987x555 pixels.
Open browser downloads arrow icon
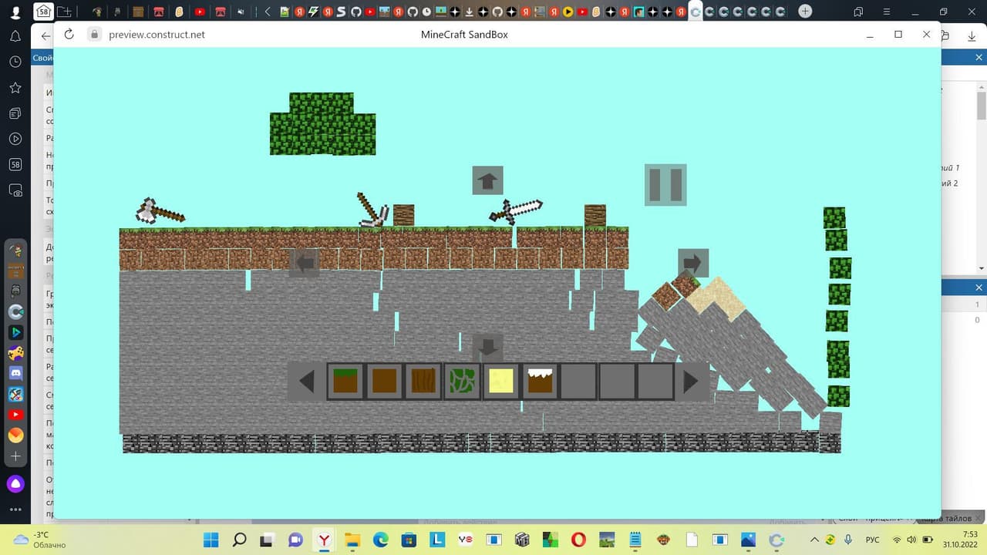point(972,36)
